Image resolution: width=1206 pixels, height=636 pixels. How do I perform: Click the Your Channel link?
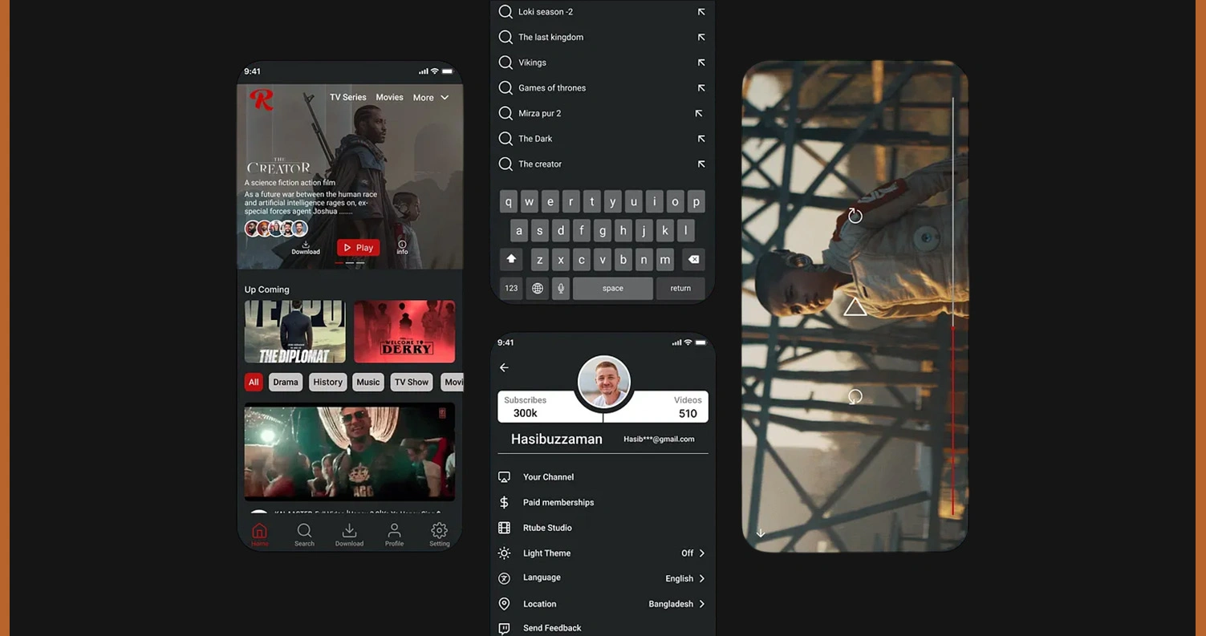[548, 477]
